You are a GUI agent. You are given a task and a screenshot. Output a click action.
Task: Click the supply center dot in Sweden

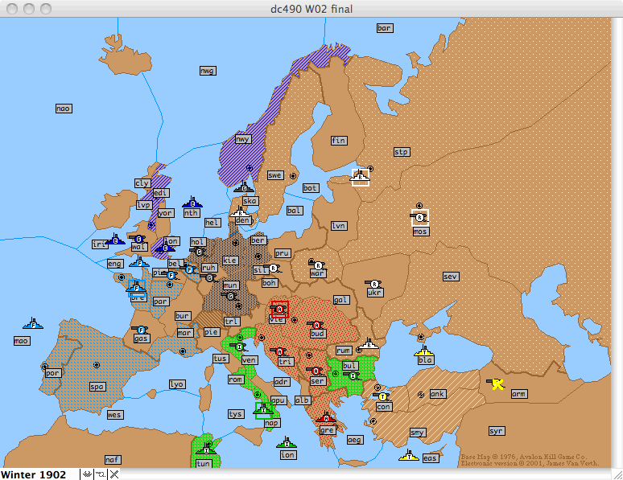pos(293,174)
